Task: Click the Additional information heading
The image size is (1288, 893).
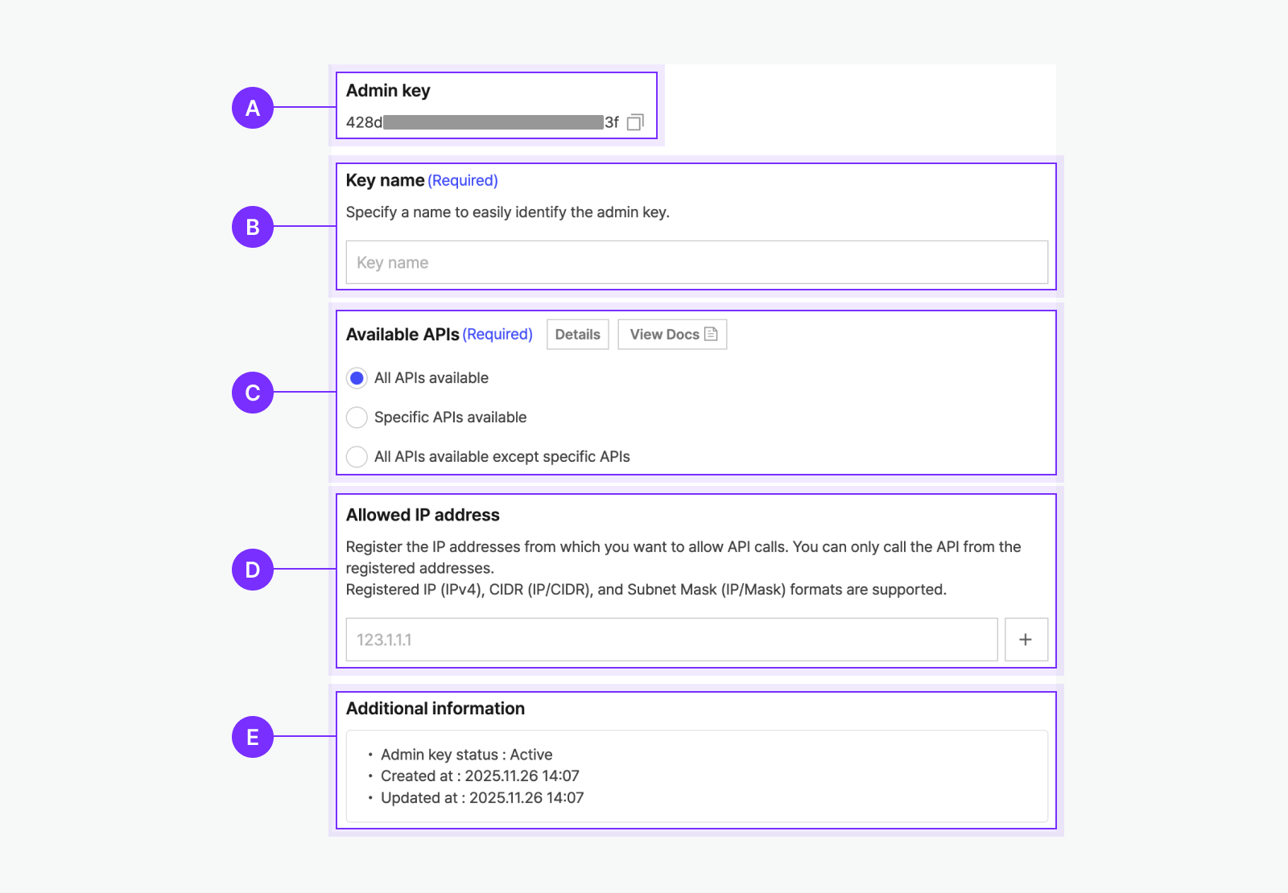Action: click(x=436, y=709)
